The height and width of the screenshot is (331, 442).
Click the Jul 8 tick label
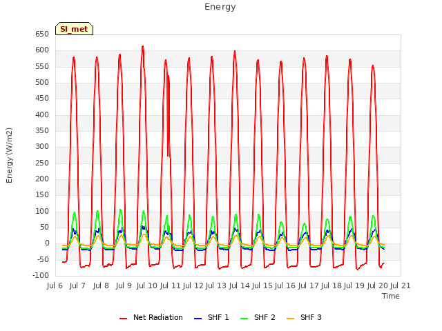(x=101, y=285)
